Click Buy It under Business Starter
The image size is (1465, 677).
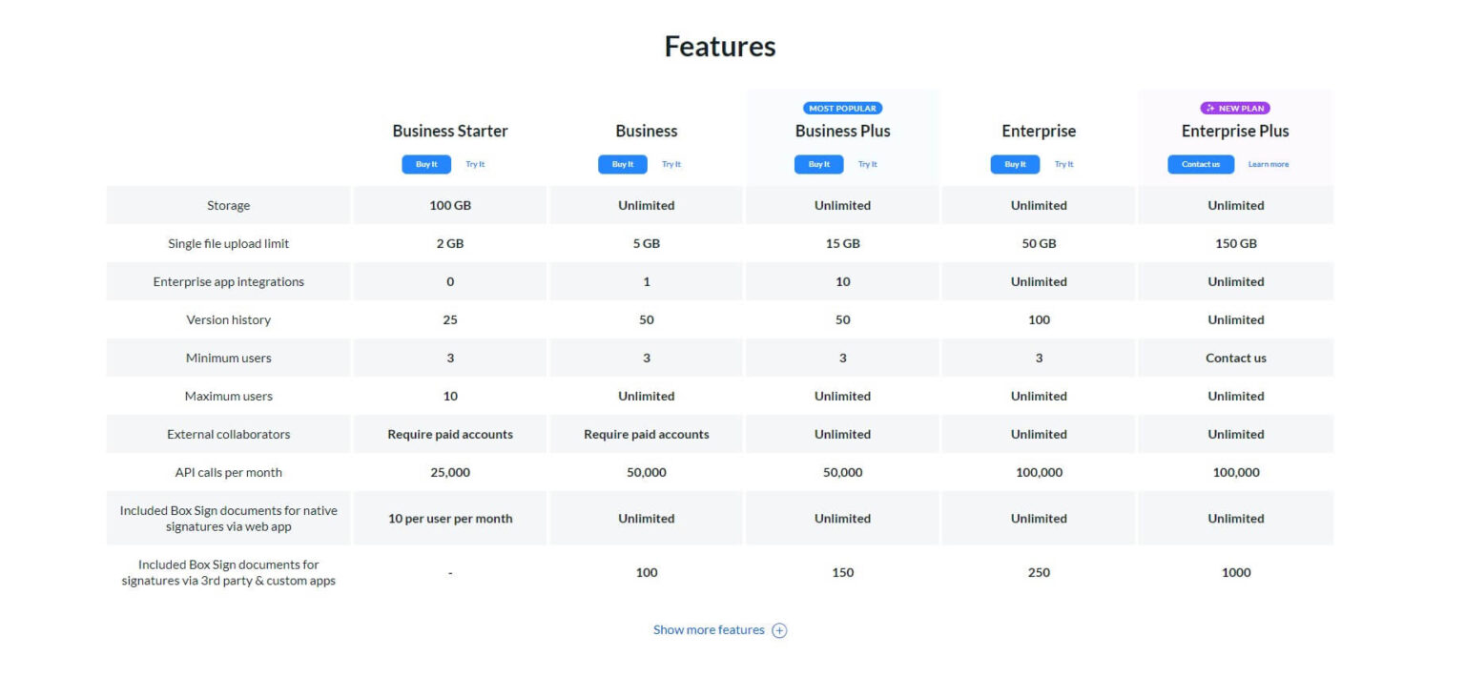tap(425, 164)
